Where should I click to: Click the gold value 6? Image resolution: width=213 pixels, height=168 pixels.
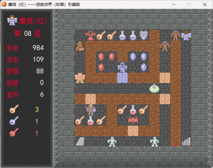click(42, 94)
